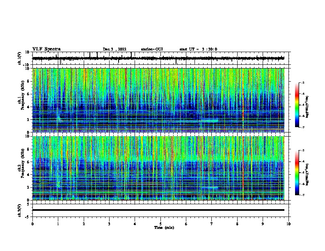This screenshot has width=325, height=251.
Task: Select the "Dec. 3 , 2022" date text
Action: point(114,49)
